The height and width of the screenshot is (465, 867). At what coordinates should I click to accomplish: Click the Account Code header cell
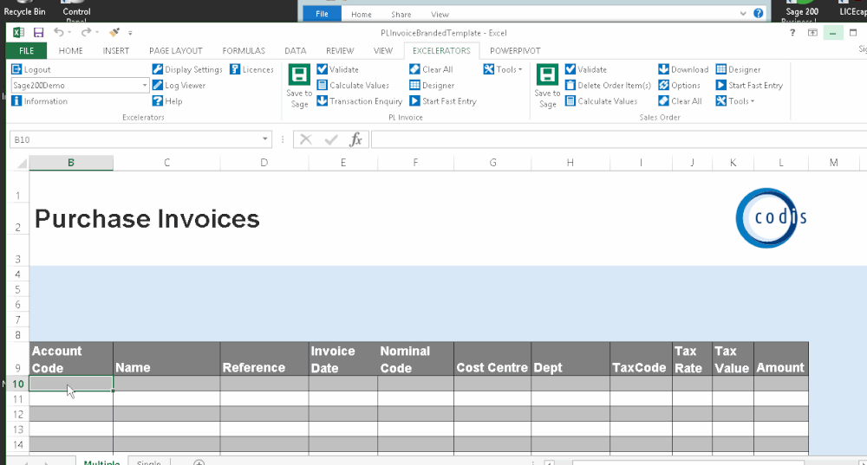[71, 359]
